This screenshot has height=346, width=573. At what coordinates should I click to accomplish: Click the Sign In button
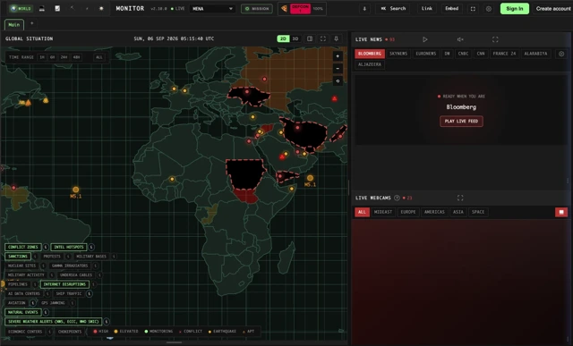click(x=515, y=8)
